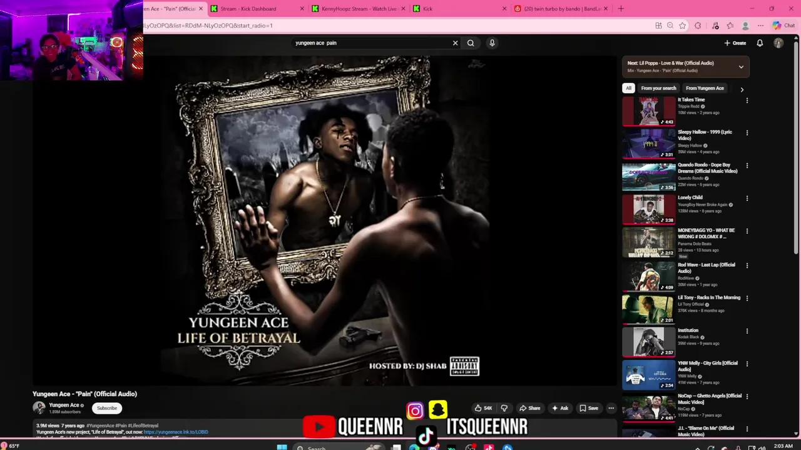
Task: Open options menu for Quando Rondo Dope Boy Dreams
Action: coord(747,166)
